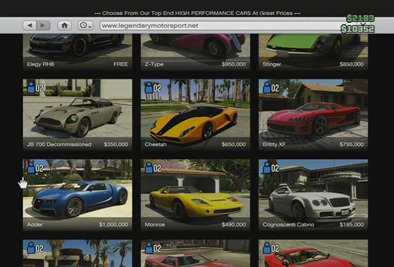Click the browser forward arrow button

point(42,25)
